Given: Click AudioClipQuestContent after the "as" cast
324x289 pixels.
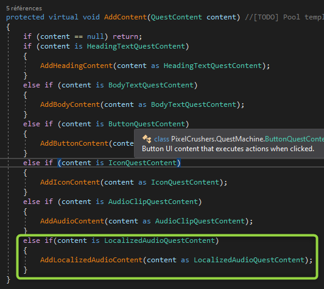Looking at the screenshot, I should click(x=200, y=221).
